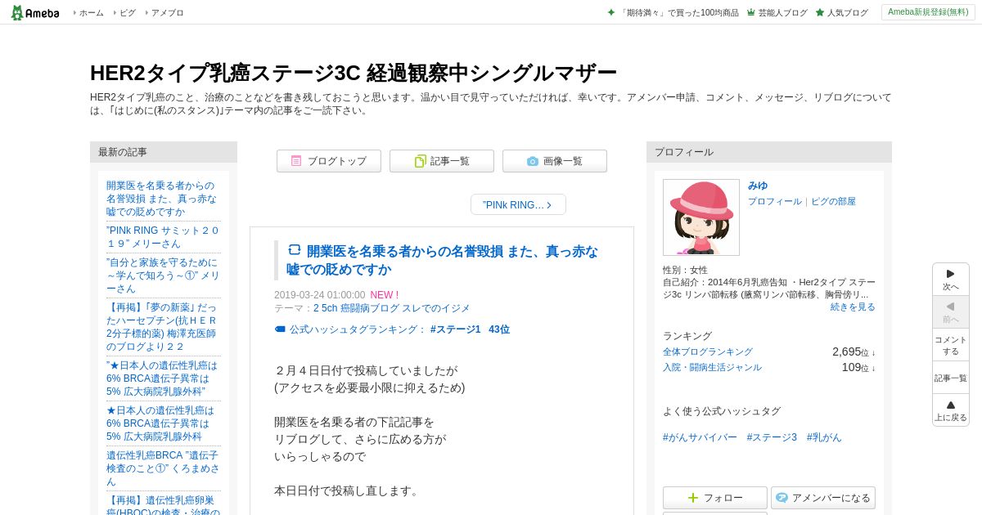Expand profile with 続きを見る
The height and width of the screenshot is (515, 982).
pyautogui.click(x=853, y=307)
